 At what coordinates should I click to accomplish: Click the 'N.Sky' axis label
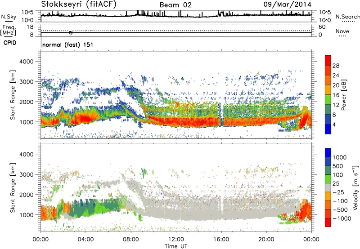(x=9, y=17)
